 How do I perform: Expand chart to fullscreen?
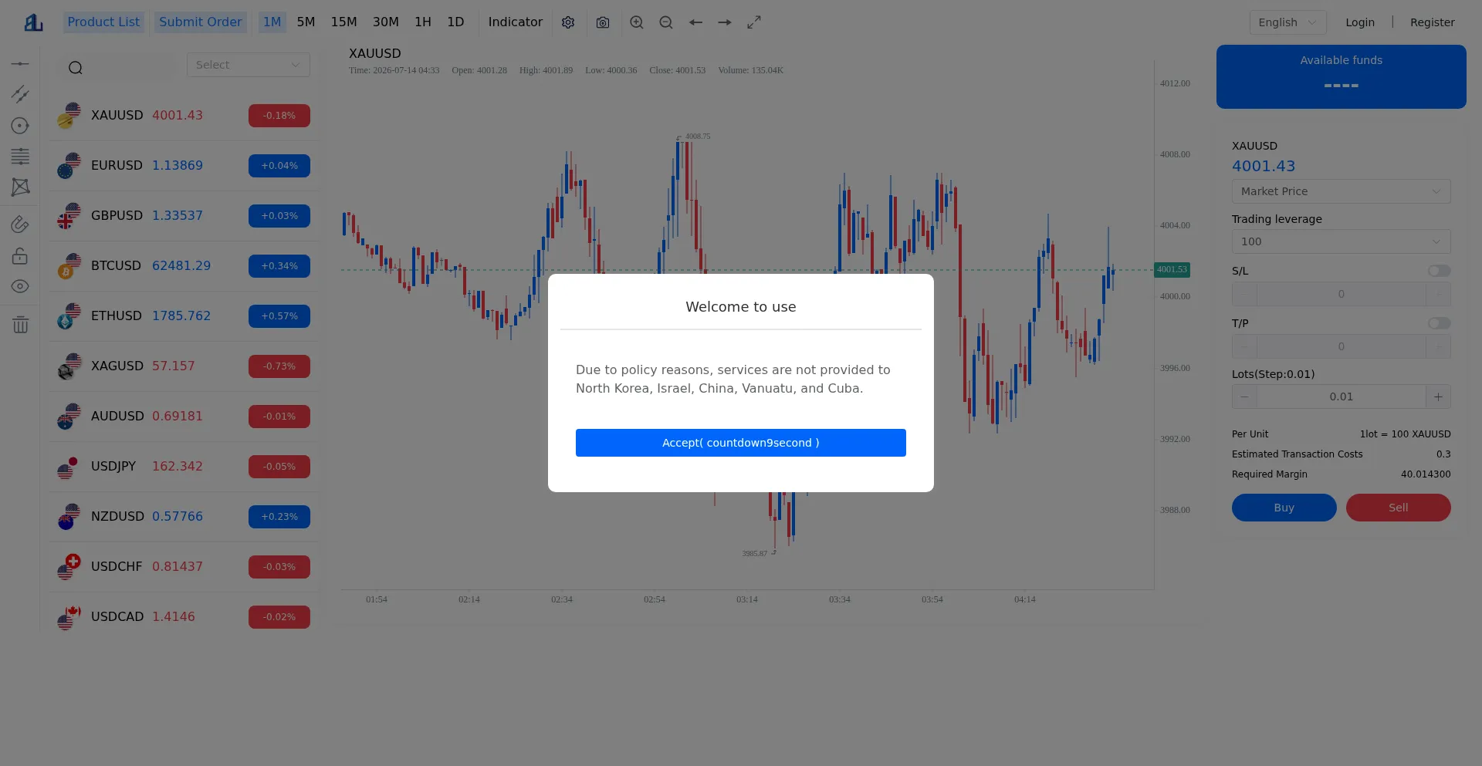[754, 22]
